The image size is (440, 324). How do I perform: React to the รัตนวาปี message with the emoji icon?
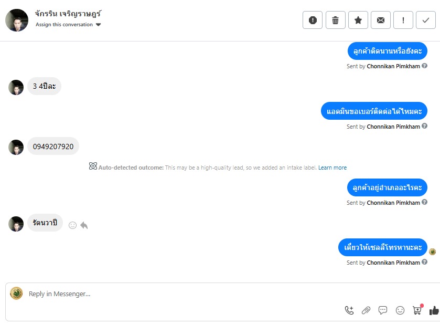(x=72, y=225)
